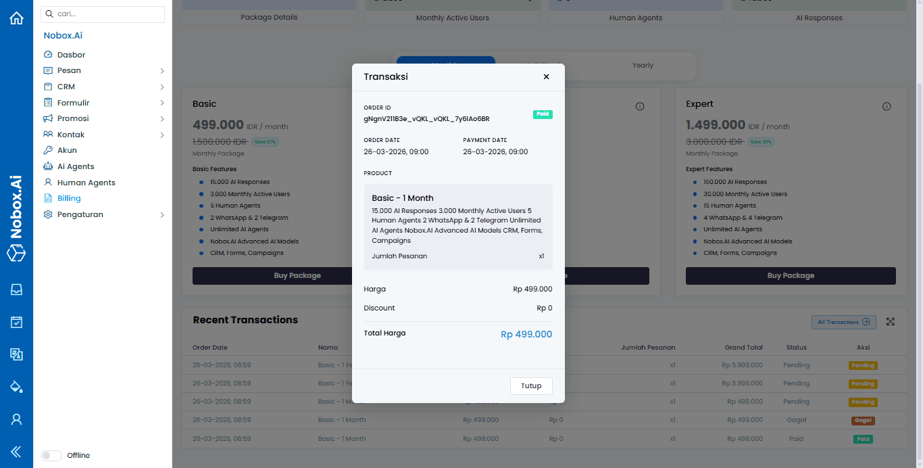Open the inbox icon in left rail
Image resolution: width=923 pixels, height=468 pixels.
coord(16,289)
